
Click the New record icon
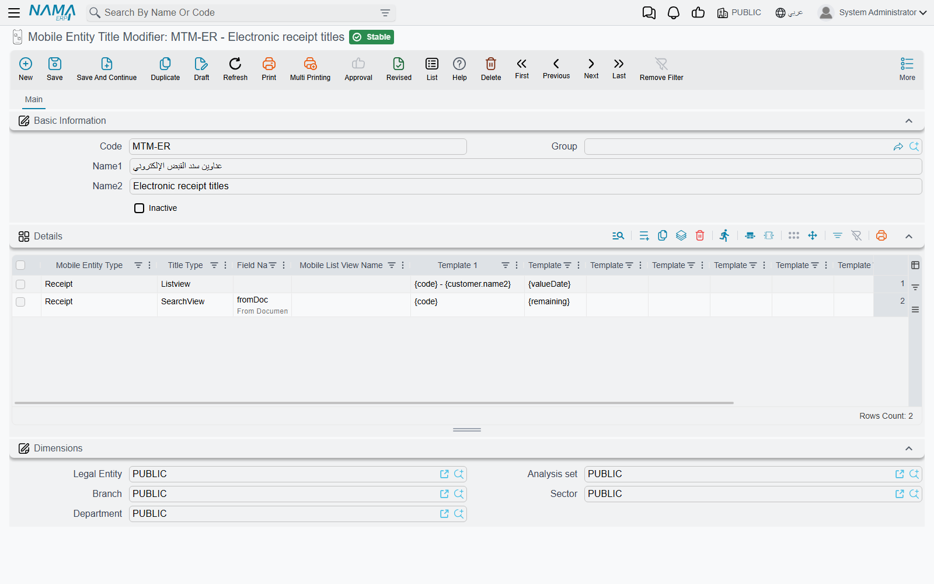click(26, 64)
